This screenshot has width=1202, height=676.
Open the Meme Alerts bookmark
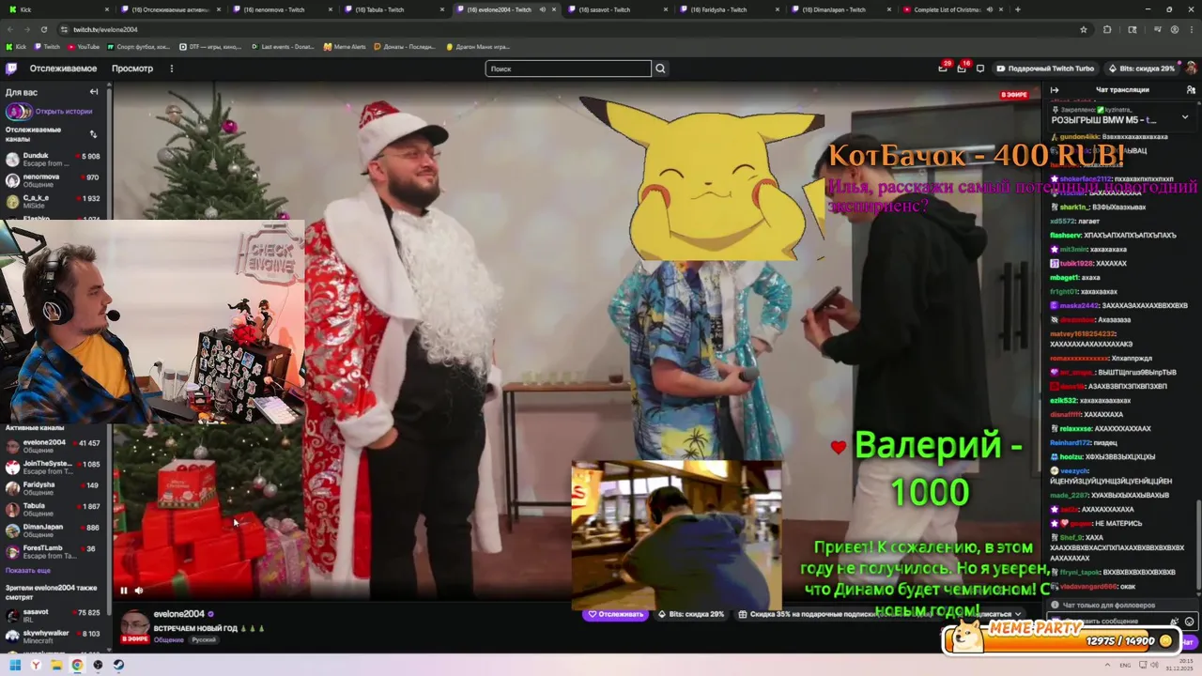pyautogui.click(x=344, y=46)
